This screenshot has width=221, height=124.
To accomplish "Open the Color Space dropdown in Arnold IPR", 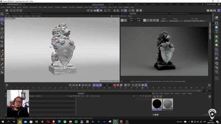I will click(x=195, y=21).
